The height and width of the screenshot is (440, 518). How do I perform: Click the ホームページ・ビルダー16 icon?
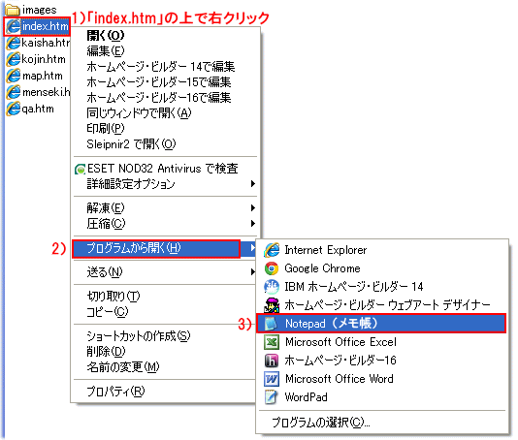[x=272, y=361]
